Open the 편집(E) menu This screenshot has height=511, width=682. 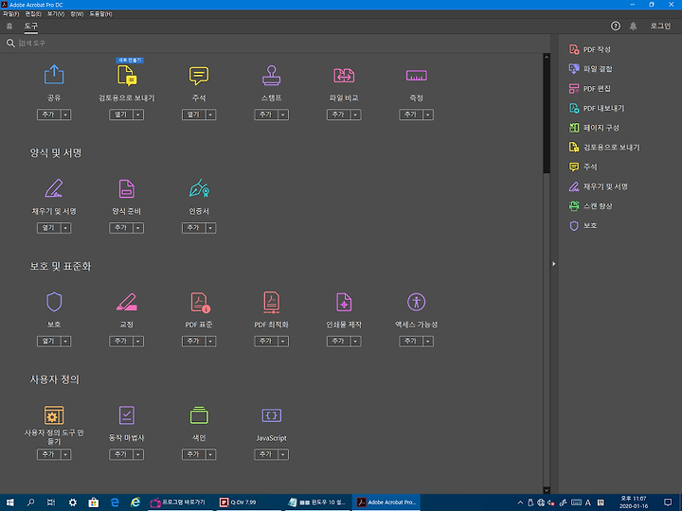(x=33, y=14)
